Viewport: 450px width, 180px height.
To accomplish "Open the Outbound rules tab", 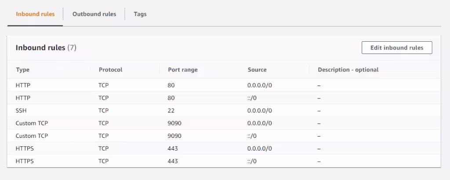I will click(x=94, y=14).
